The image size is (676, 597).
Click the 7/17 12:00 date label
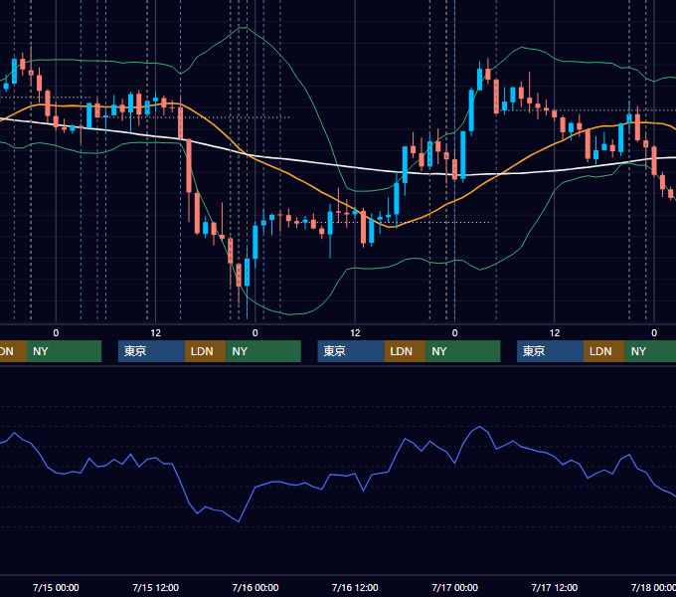[x=555, y=587]
